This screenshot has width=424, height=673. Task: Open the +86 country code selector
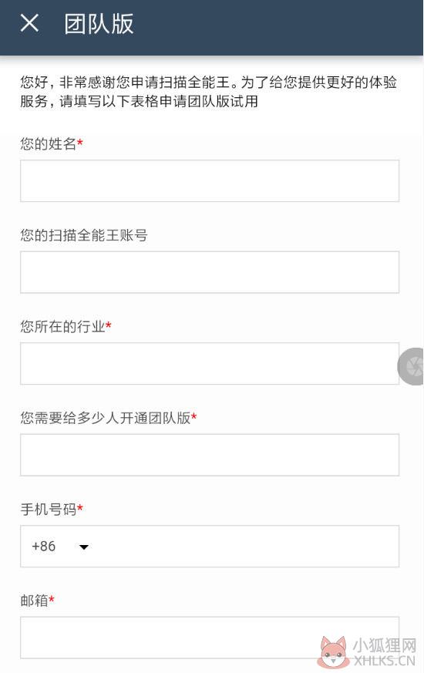coord(59,547)
